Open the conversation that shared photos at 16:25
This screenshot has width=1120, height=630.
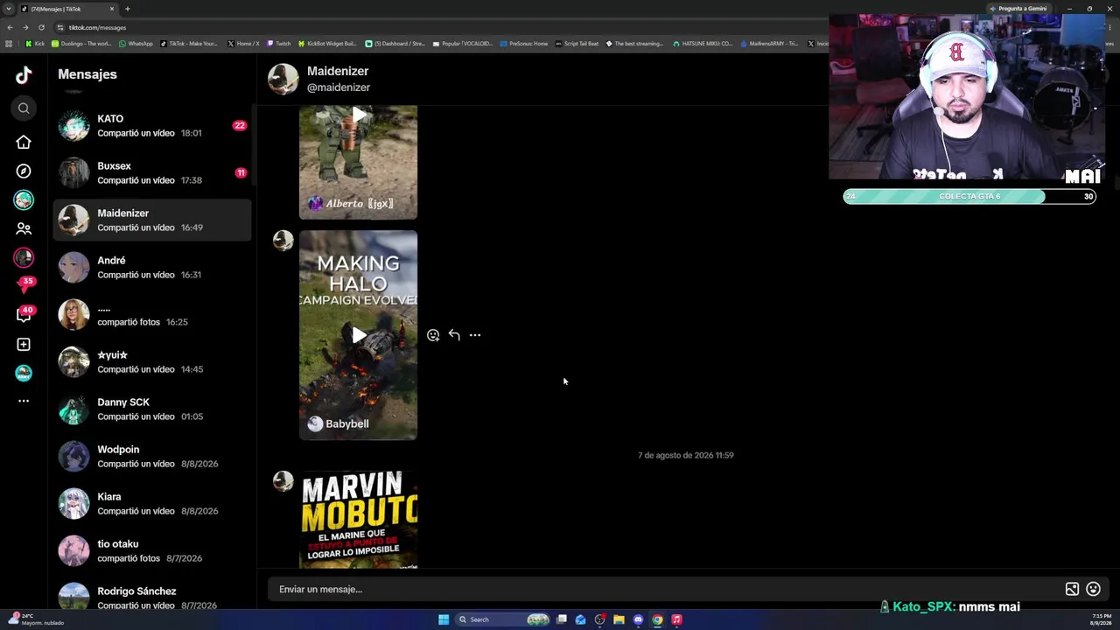[x=152, y=314]
